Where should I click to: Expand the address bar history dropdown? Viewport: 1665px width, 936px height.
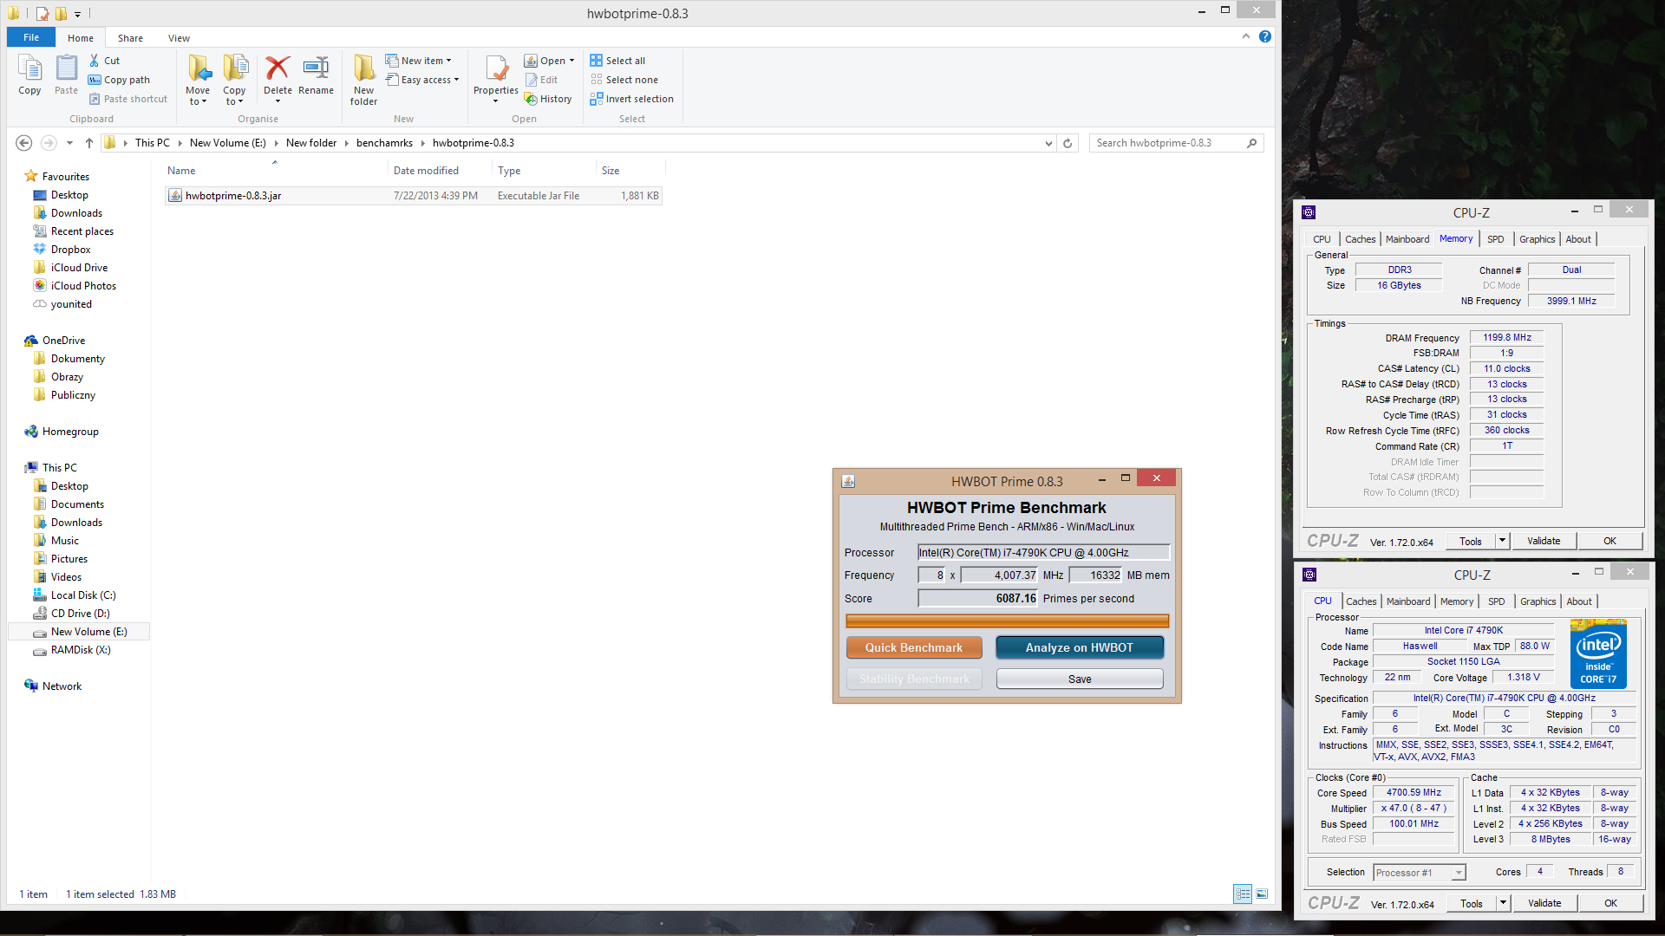(x=1048, y=143)
